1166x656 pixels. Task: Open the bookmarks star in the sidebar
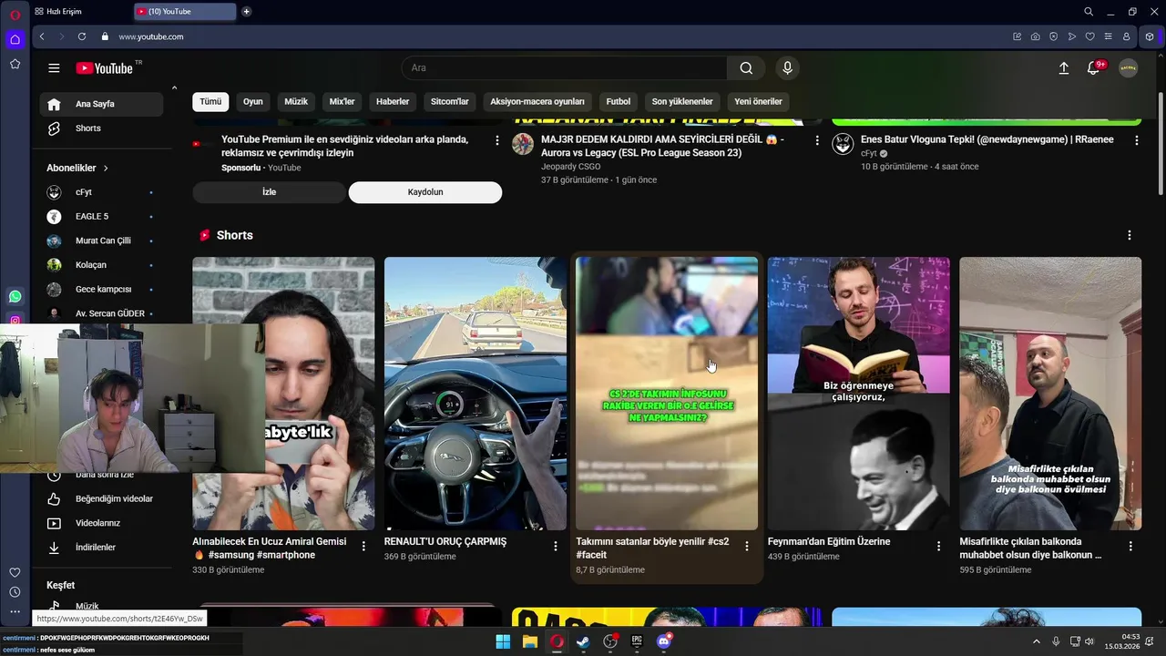[15, 64]
